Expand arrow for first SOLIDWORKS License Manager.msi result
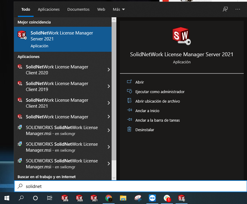Screen dimensions: 247x204 [109, 130]
